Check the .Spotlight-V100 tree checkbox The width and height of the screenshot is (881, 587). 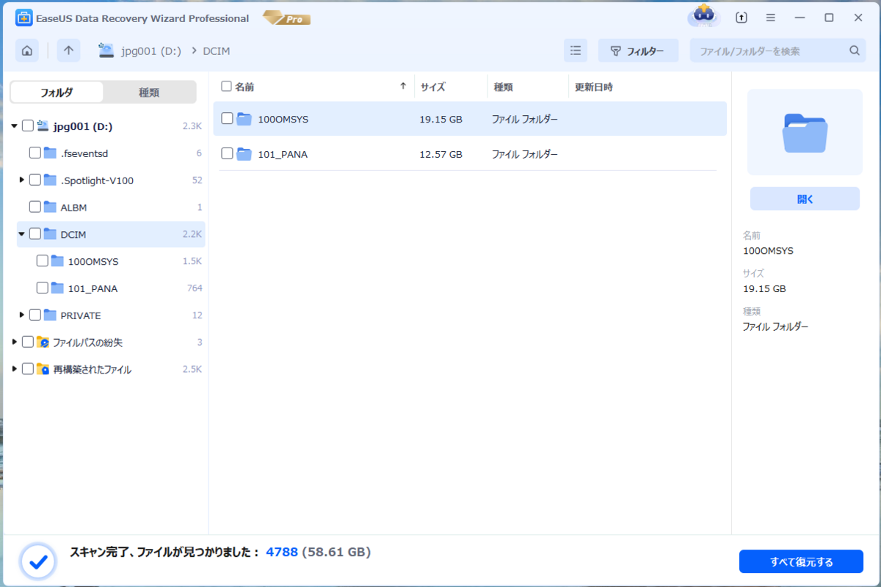click(x=35, y=180)
